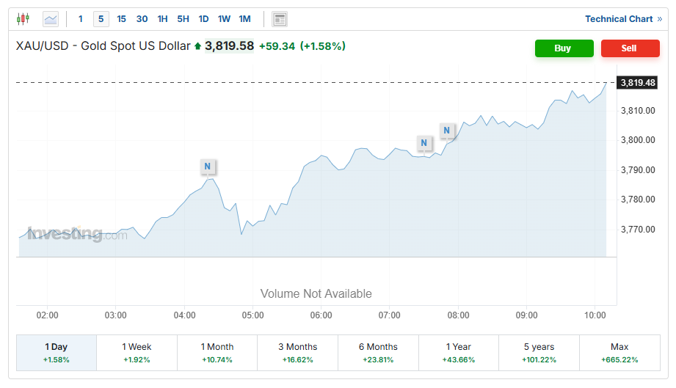Show the 1 Year performance tab
Screen dimensions: 676x388
click(459, 353)
